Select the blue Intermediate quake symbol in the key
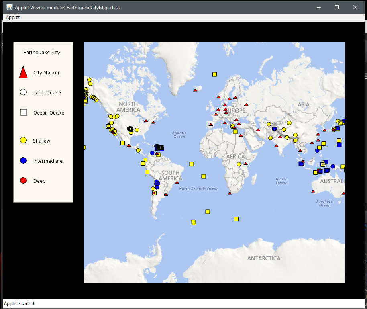 23,160
